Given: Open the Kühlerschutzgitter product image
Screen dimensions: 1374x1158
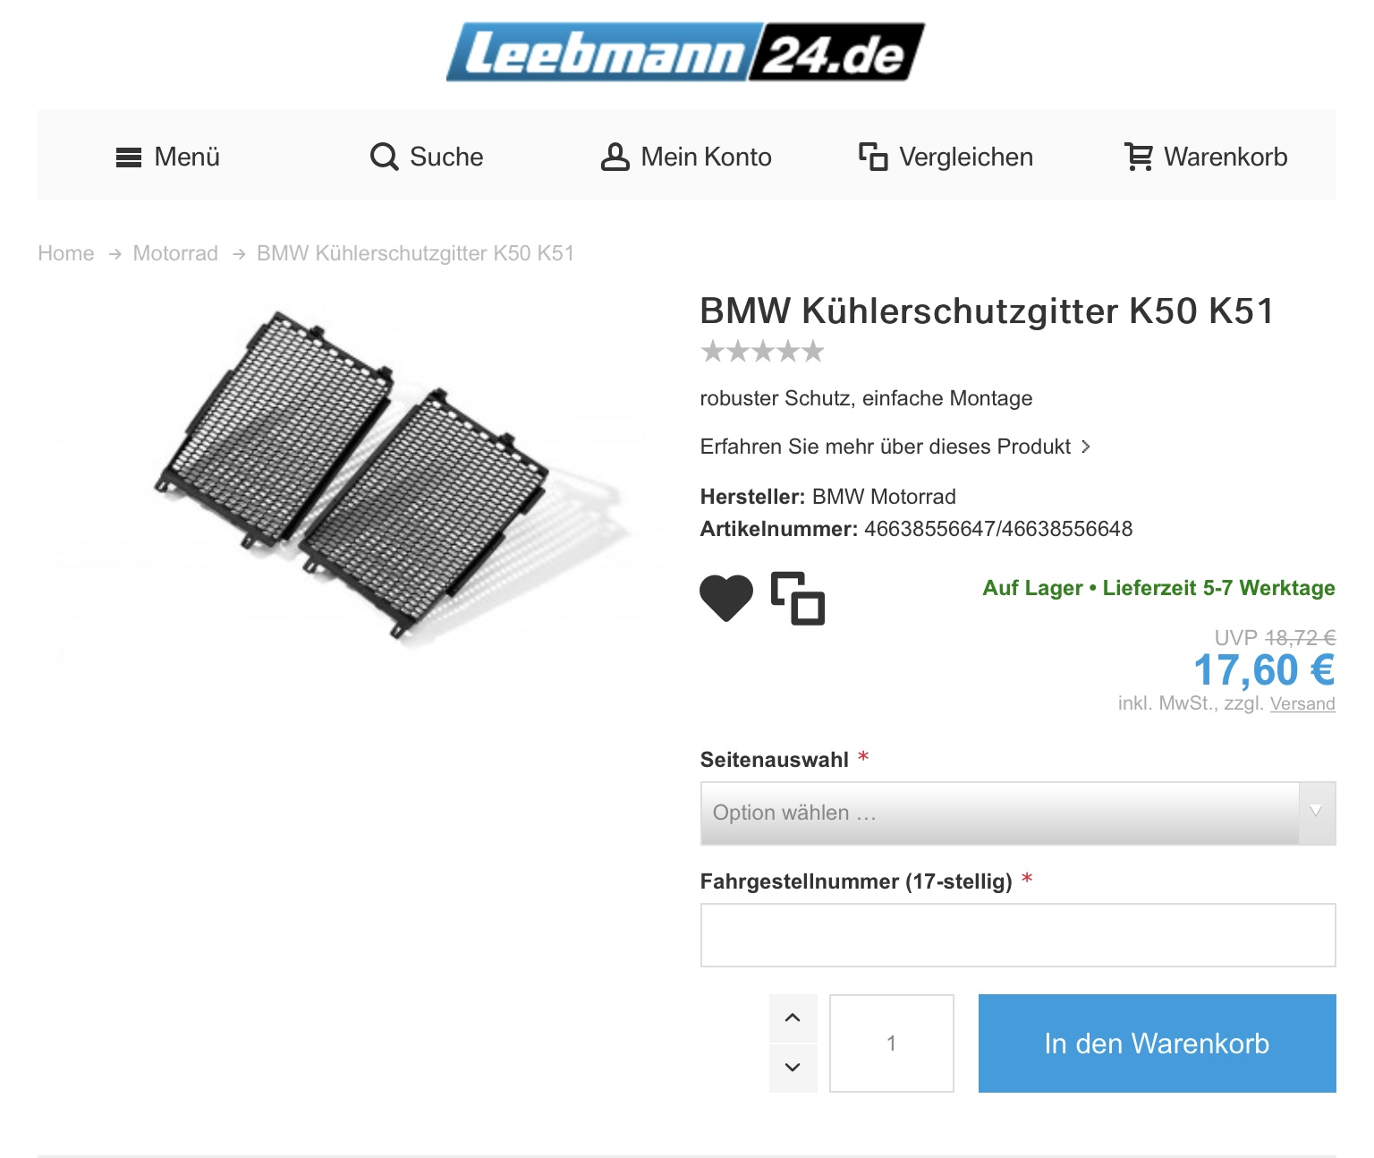Looking at the screenshot, I should pos(353,474).
